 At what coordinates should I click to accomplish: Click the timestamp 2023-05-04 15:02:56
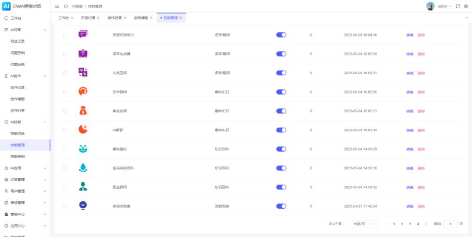click(360, 92)
